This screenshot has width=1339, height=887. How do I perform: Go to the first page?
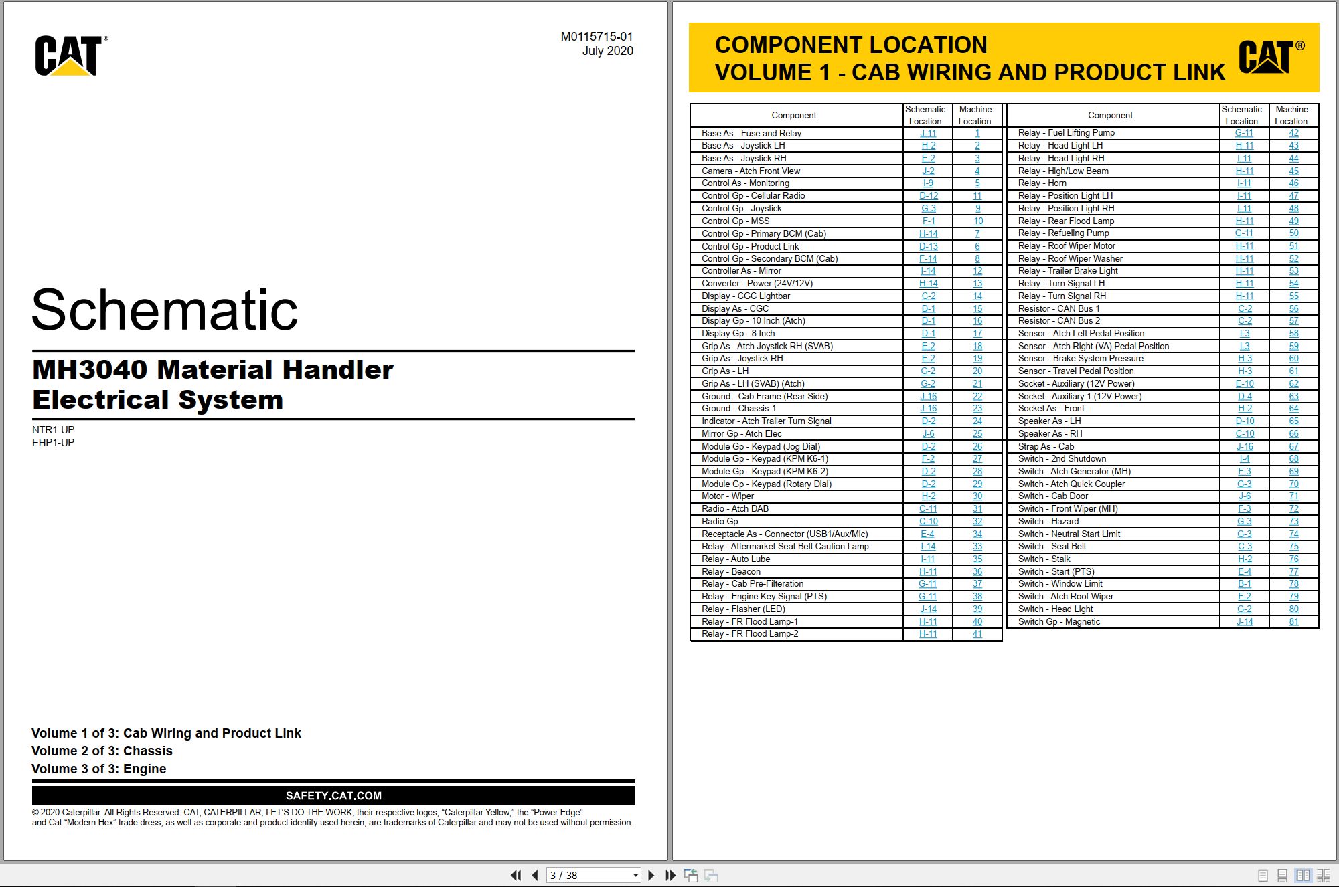pyautogui.click(x=516, y=875)
